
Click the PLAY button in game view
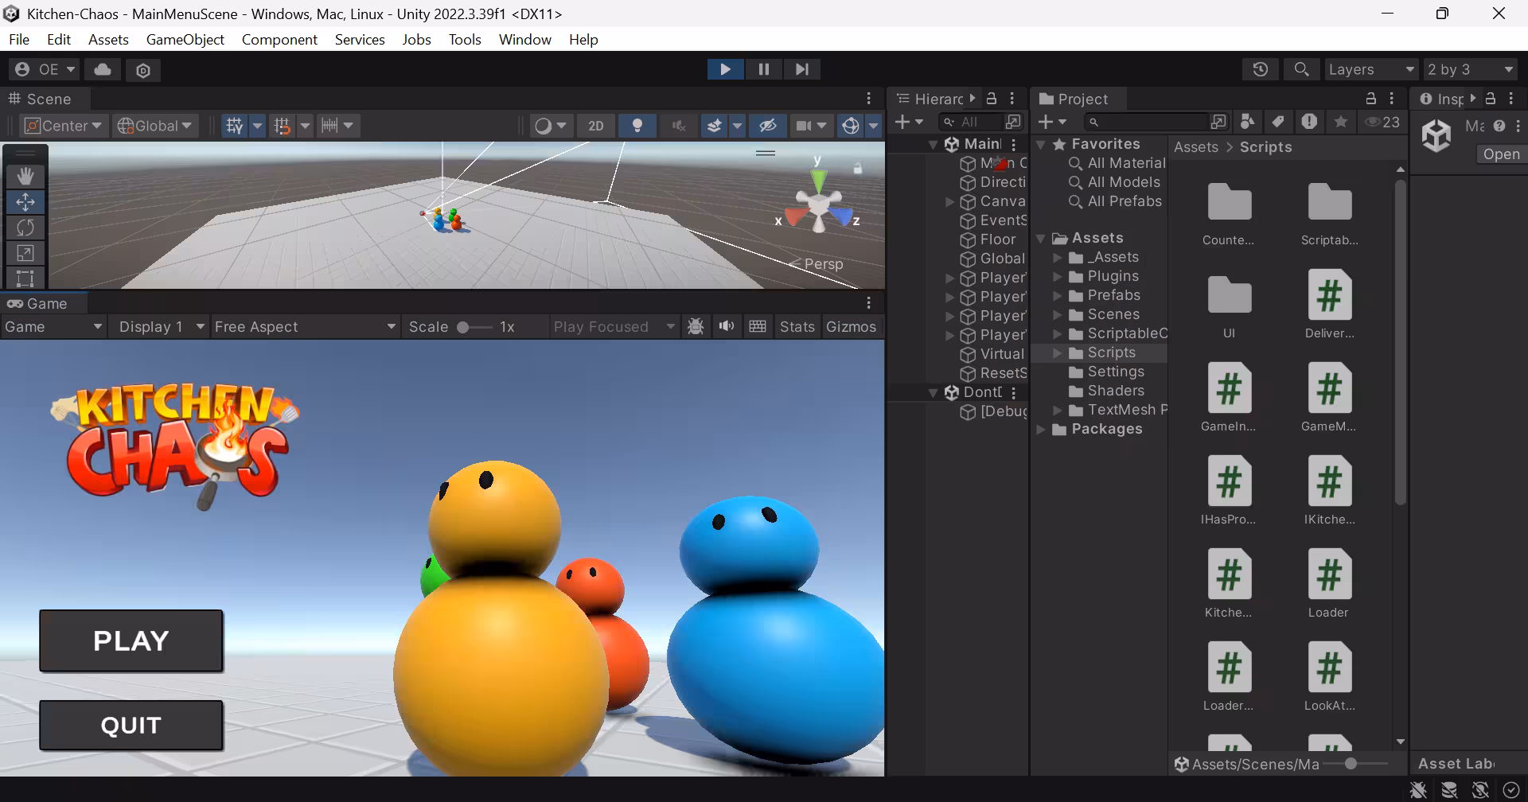pyautogui.click(x=131, y=640)
